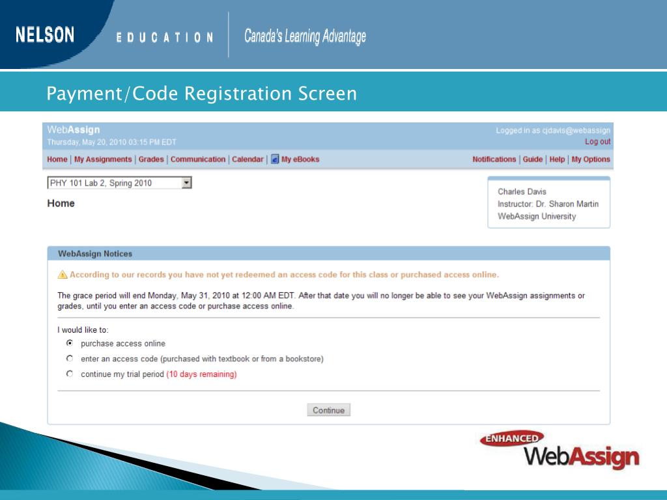Open Notifications link

coord(494,160)
